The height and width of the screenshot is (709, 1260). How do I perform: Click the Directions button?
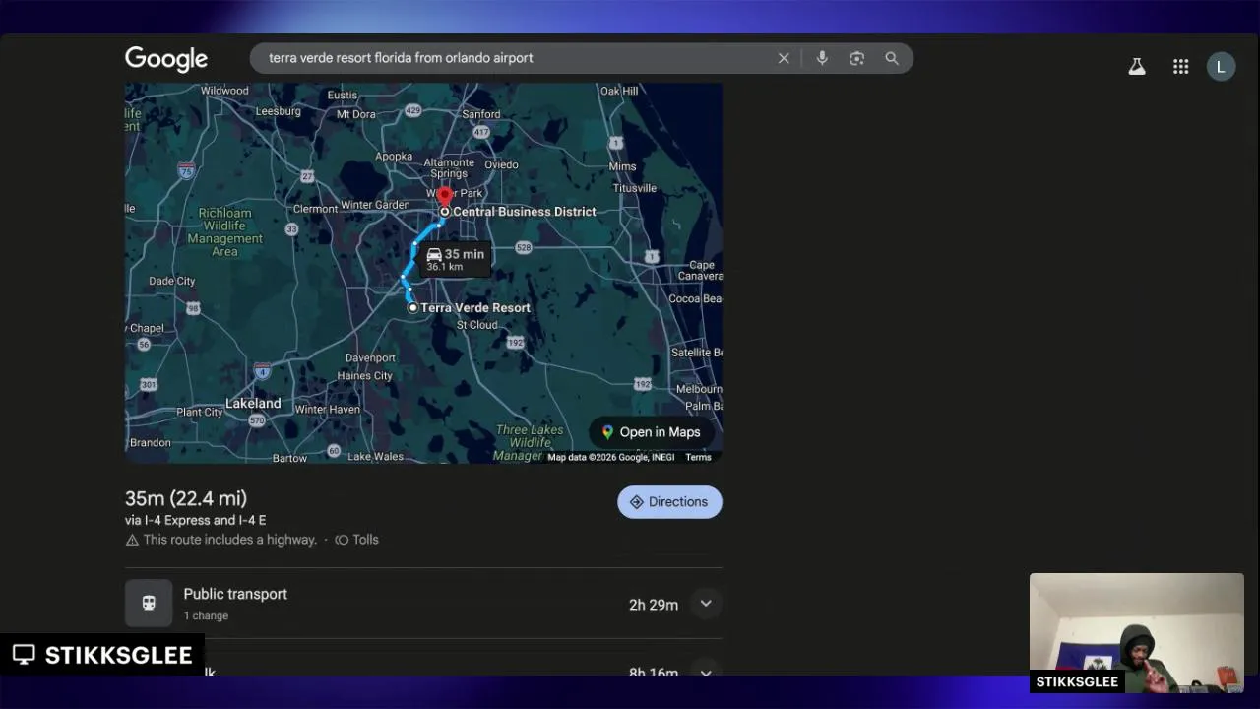coord(669,502)
